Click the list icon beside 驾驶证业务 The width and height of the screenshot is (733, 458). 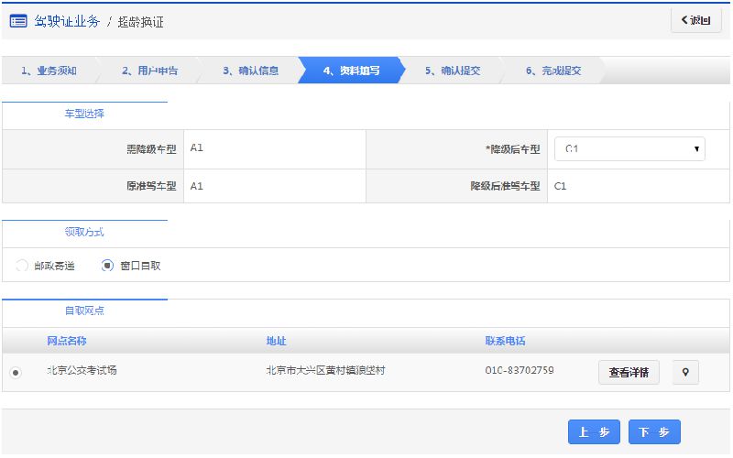pos(18,21)
